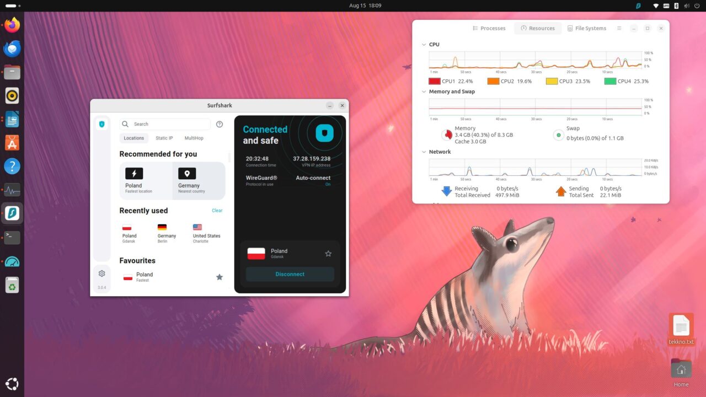Click the Memory pie chart color icon
The width and height of the screenshot is (706, 397).
446,135
